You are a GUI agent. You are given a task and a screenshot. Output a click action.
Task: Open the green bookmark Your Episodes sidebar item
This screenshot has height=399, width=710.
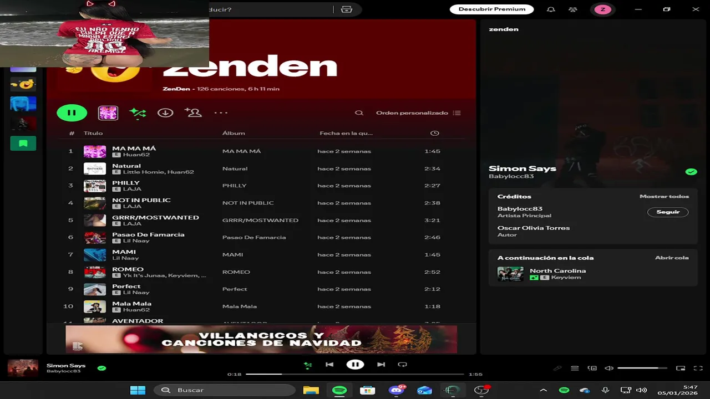pyautogui.click(x=23, y=143)
